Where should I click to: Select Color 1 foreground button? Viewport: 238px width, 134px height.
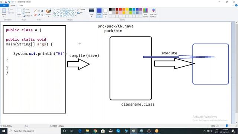point(99,13)
